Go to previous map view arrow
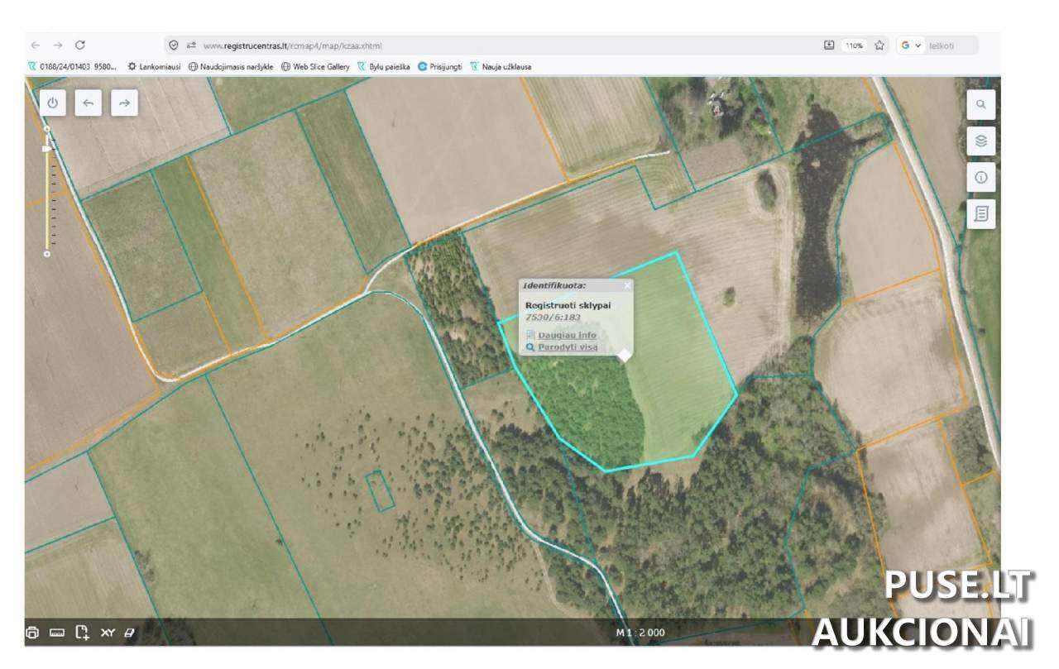Image resolution: width=1059 pixels, height=669 pixels. tap(89, 103)
